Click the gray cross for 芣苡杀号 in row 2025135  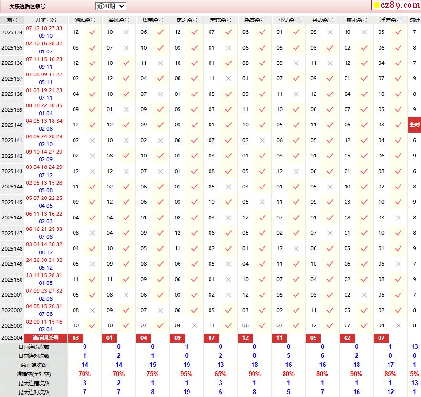[x=228, y=48]
